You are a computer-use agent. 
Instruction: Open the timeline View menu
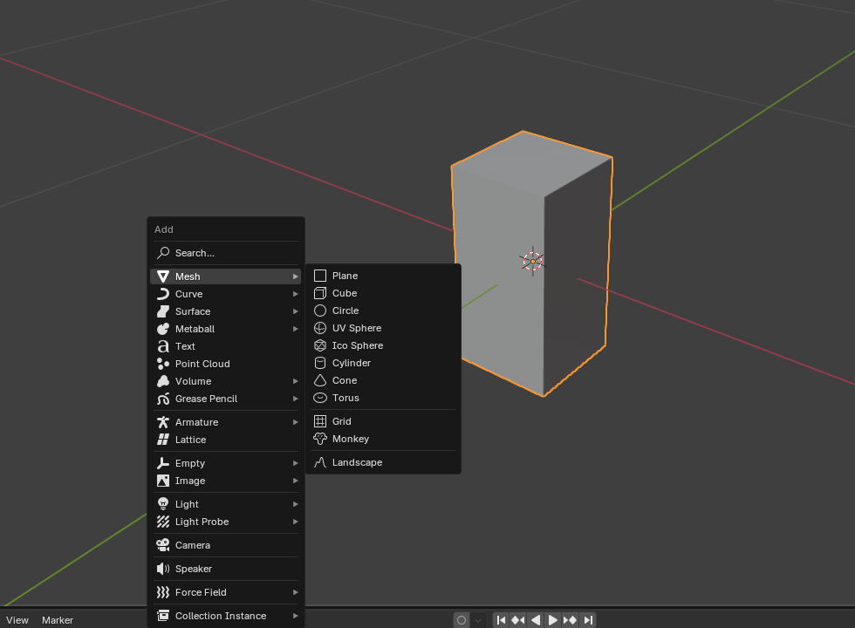pos(17,620)
